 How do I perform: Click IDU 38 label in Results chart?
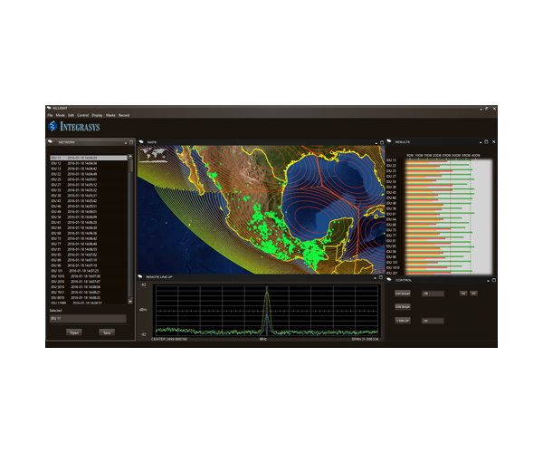391,188
